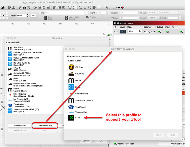The image size is (190, 147).
Task: Click the Rotate input field
Action: (22, 16)
